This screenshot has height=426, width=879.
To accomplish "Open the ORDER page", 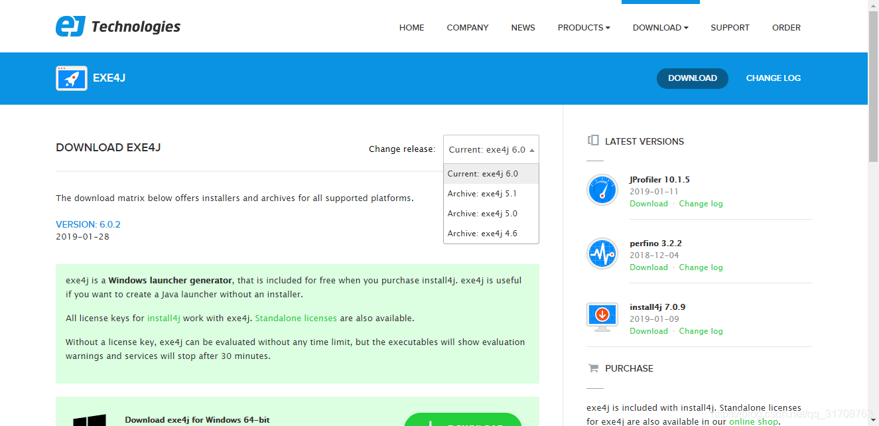I will [786, 28].
